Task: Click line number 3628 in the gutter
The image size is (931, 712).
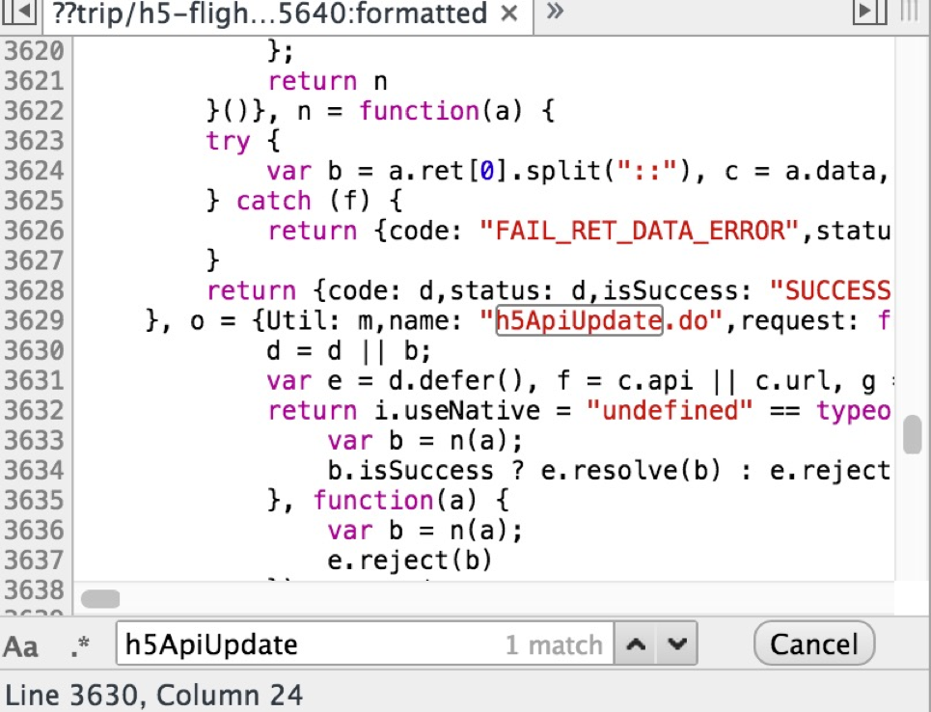Action: (x=35, y=290)
